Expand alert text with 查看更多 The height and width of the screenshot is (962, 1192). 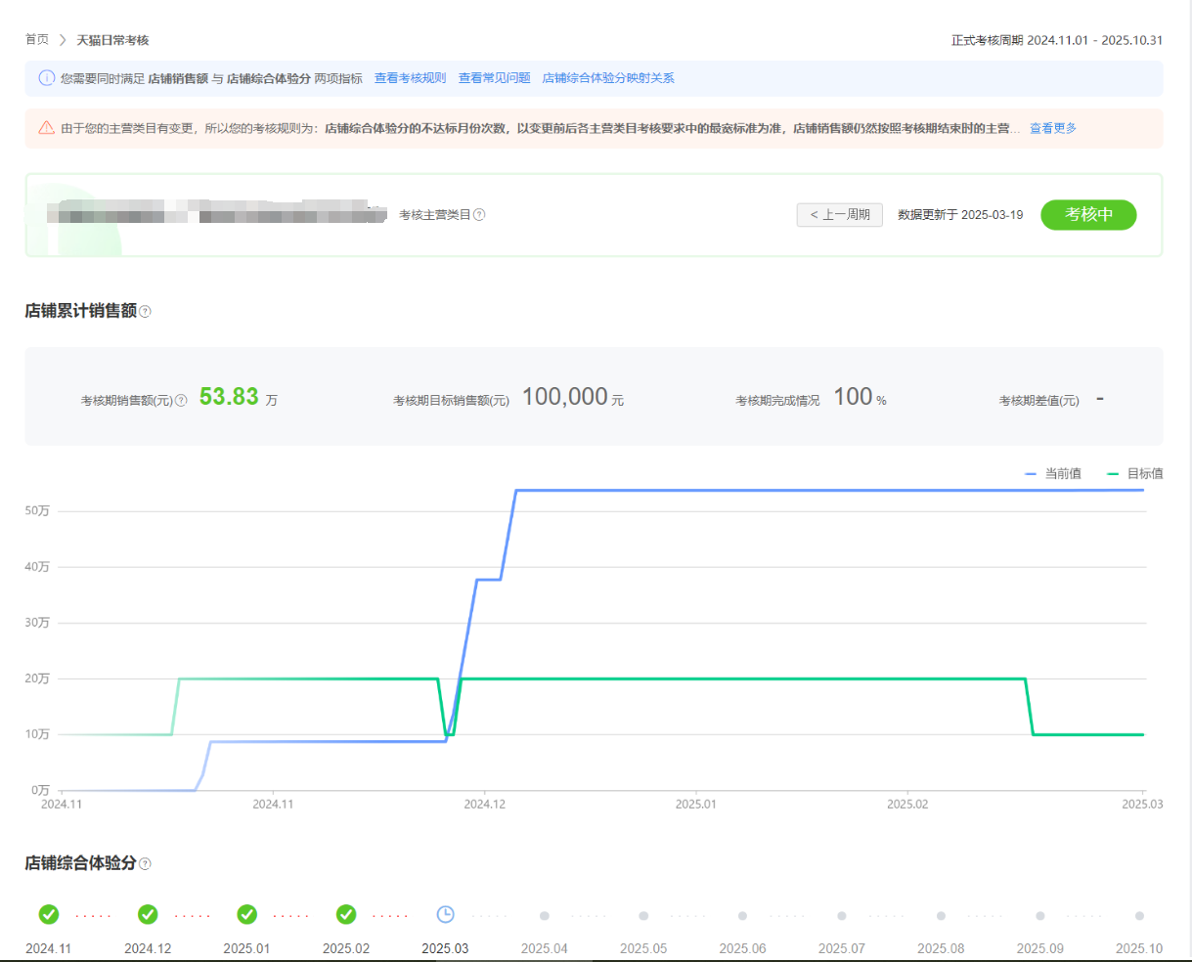1052,128
